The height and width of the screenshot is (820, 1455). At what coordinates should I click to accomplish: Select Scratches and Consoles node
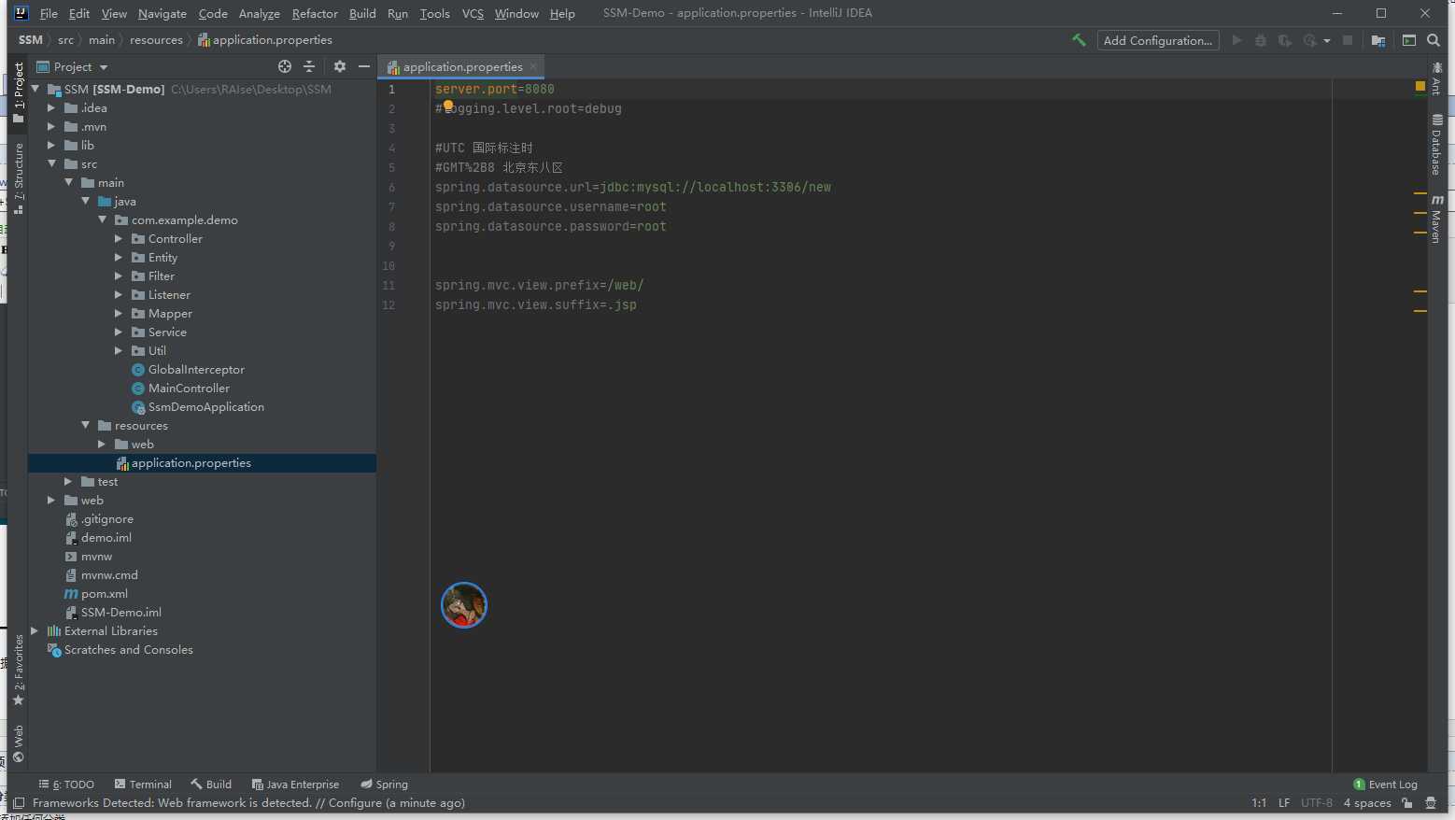(120, 650)
